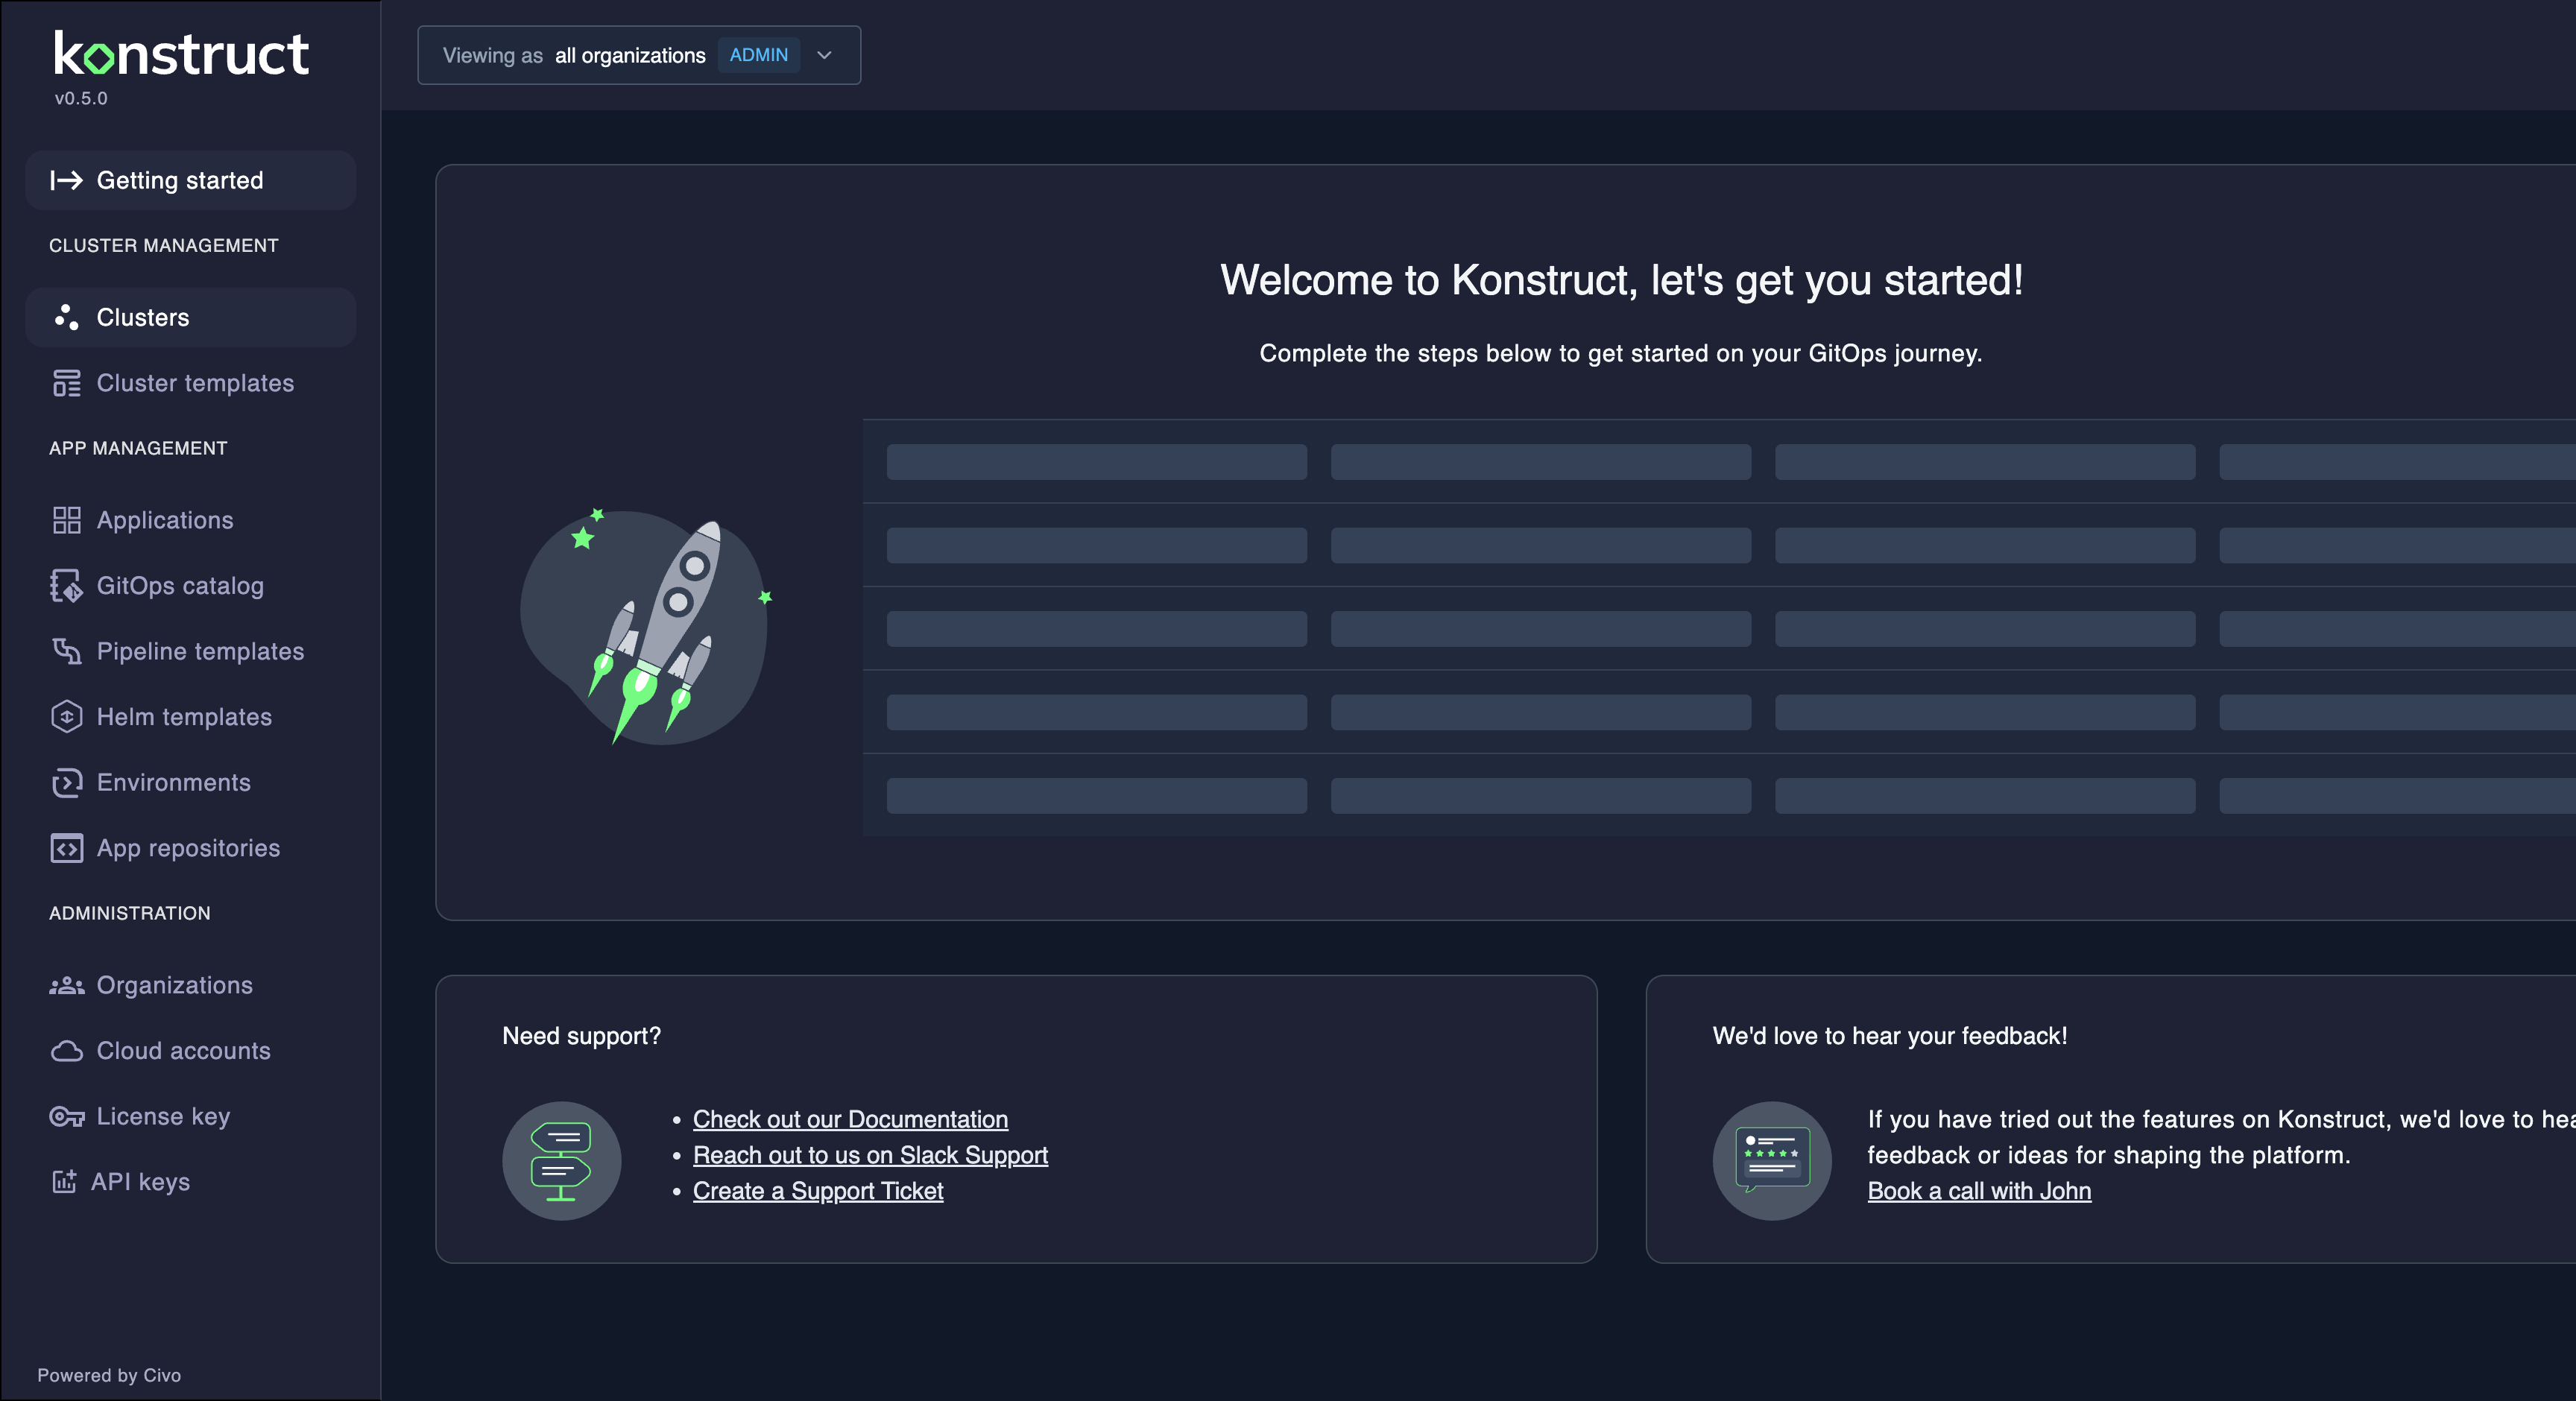This screenshot has height=1401, width=2576.
Task: Click the Welcome to Konstruct heading
Action: (1621, 280)
